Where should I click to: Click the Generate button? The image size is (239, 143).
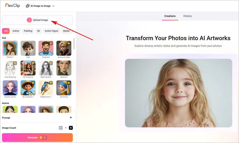[x=38, y=138]
